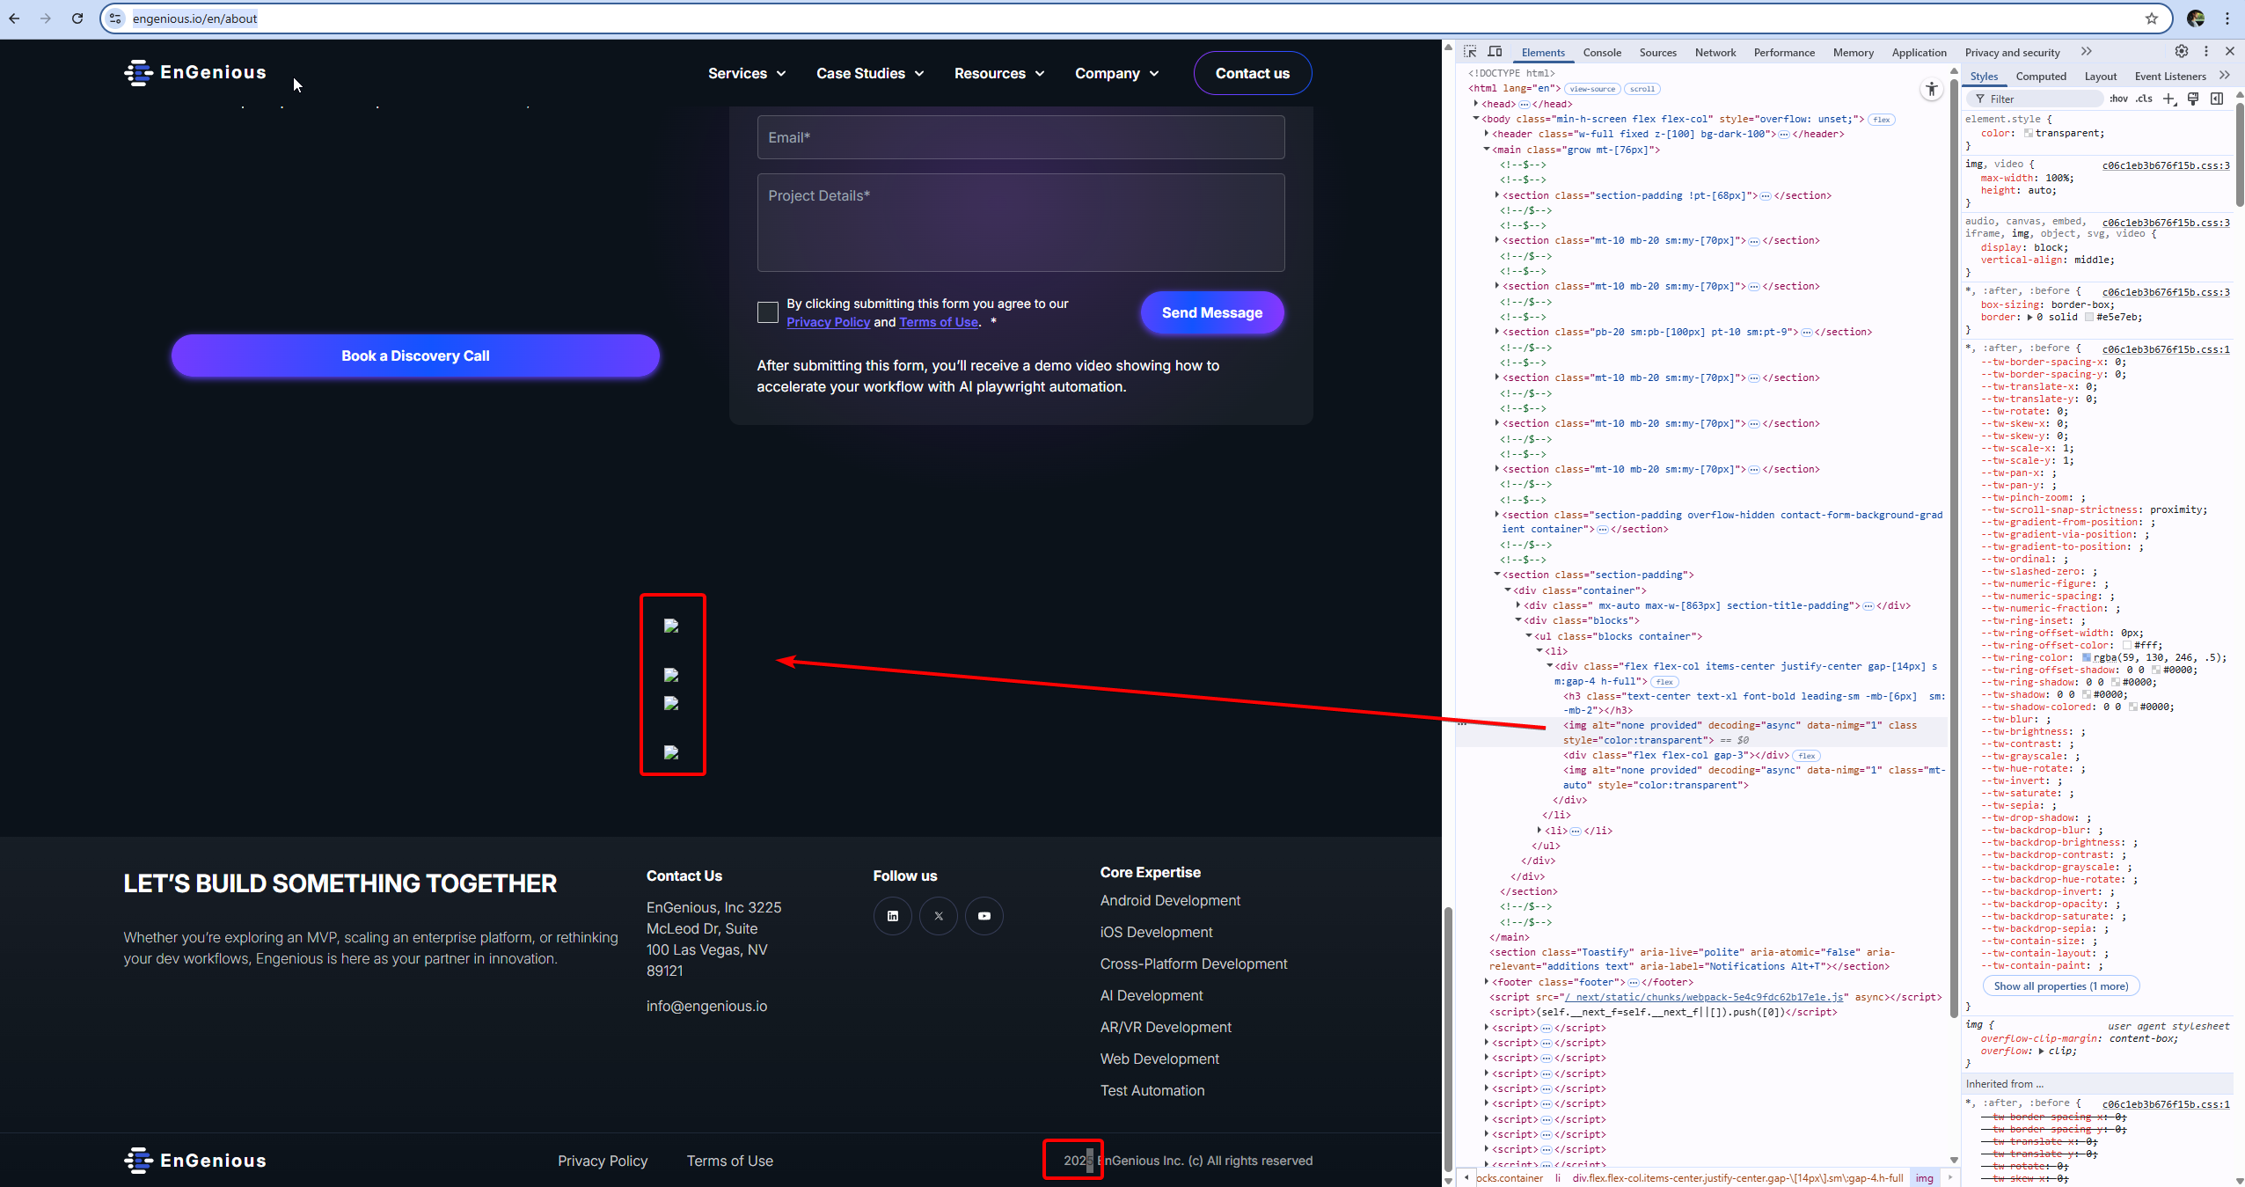Open DevTools settings gear
The height and width of the screenshot is (1187, 2245).
tap(2182, 52)
